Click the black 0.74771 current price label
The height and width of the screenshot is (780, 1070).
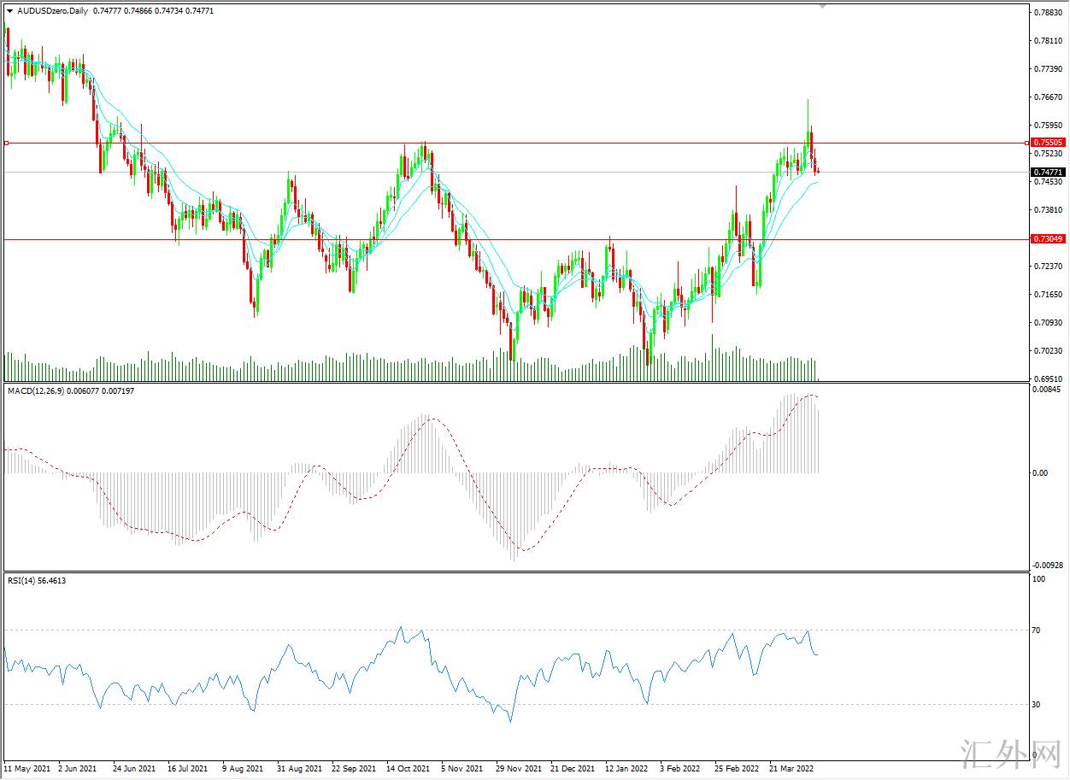coord(1047,172)
